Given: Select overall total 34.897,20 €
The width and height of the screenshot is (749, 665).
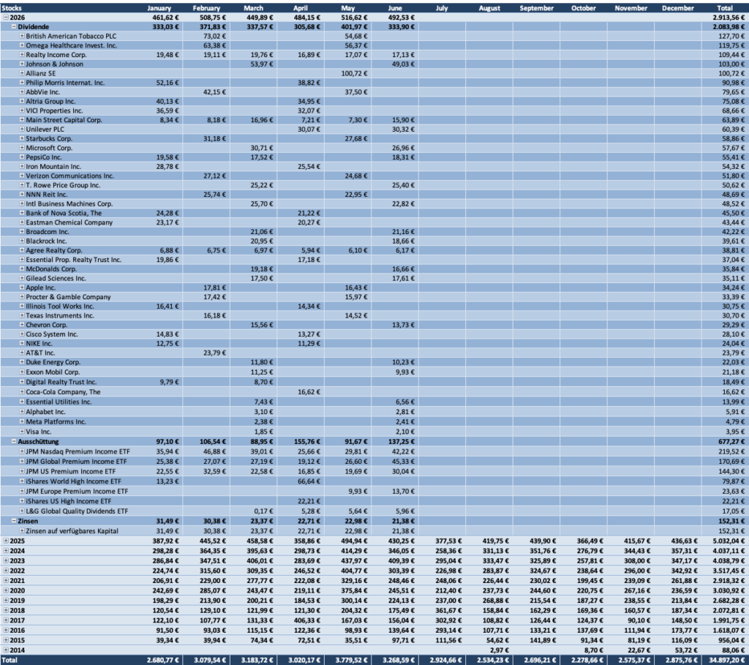Looking at the screenshot, I should (727, 660).
